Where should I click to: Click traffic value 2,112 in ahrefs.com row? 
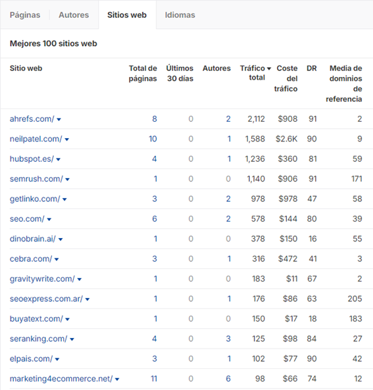point(256,119)
